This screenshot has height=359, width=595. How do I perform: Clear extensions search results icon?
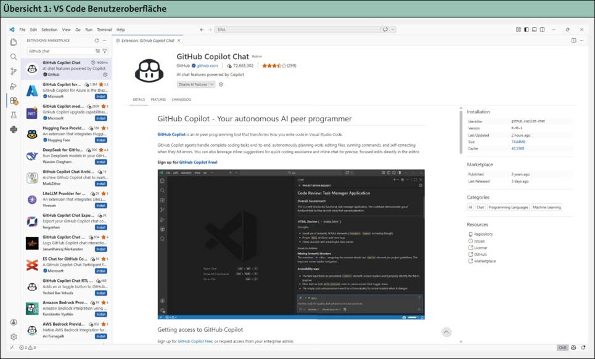point(97,50)
